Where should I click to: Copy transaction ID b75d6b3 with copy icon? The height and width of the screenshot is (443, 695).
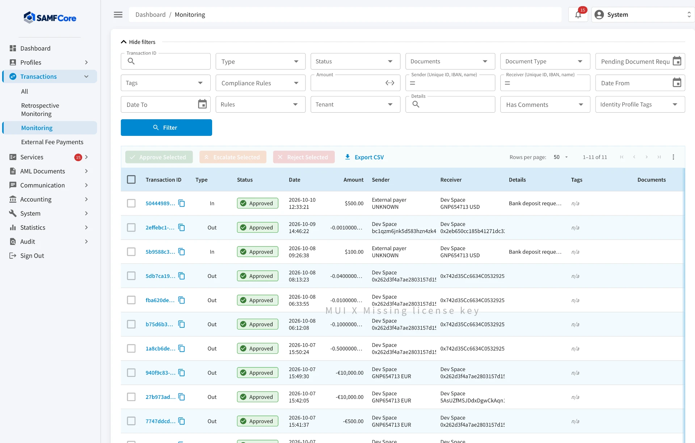pos(182,324)
